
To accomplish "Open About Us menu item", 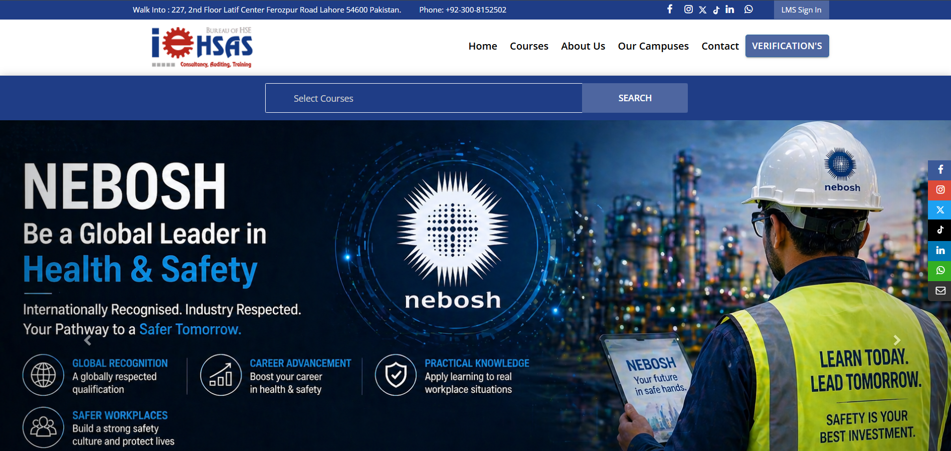I will click(x=583, y=46).
